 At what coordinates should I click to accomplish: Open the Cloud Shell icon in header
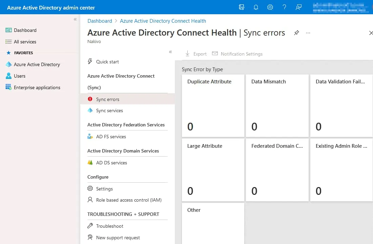[242, 7]
